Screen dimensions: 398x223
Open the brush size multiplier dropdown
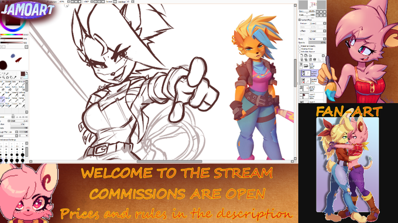(9, 121)
